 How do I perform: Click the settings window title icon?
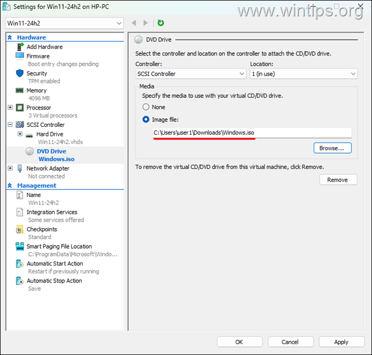coord(7,7)
